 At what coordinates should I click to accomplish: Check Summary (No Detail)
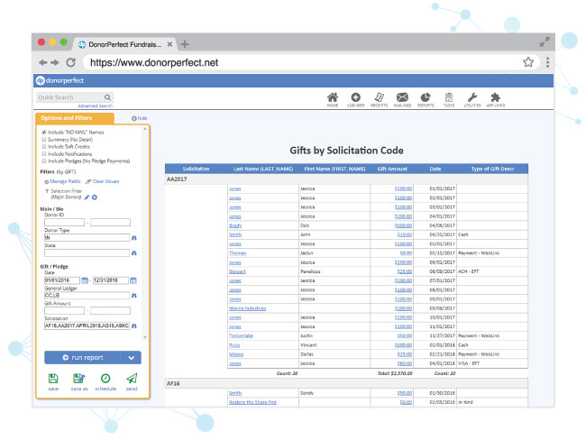coord(44,140)
